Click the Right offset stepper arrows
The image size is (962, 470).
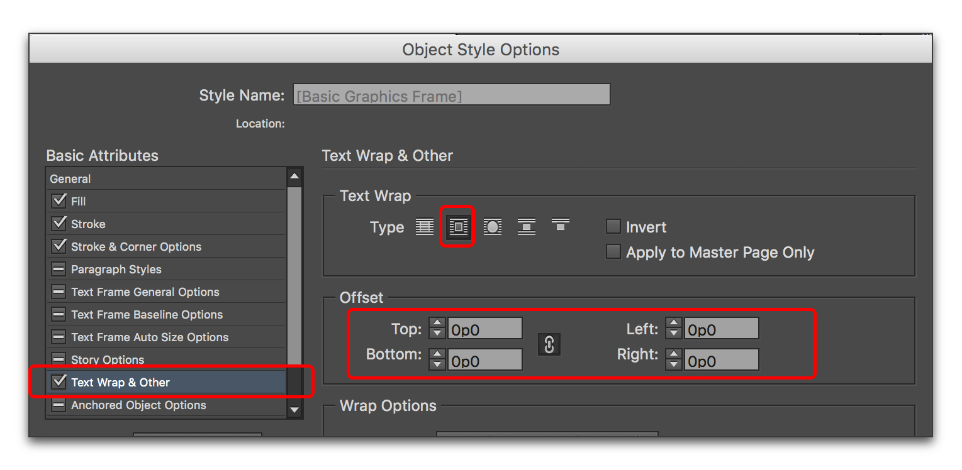674,359
